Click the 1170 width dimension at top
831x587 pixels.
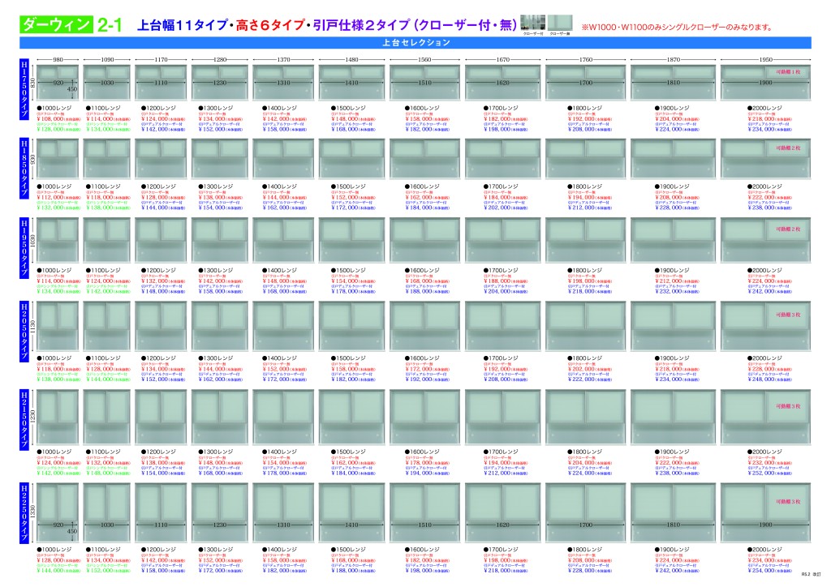click(161, 60)
